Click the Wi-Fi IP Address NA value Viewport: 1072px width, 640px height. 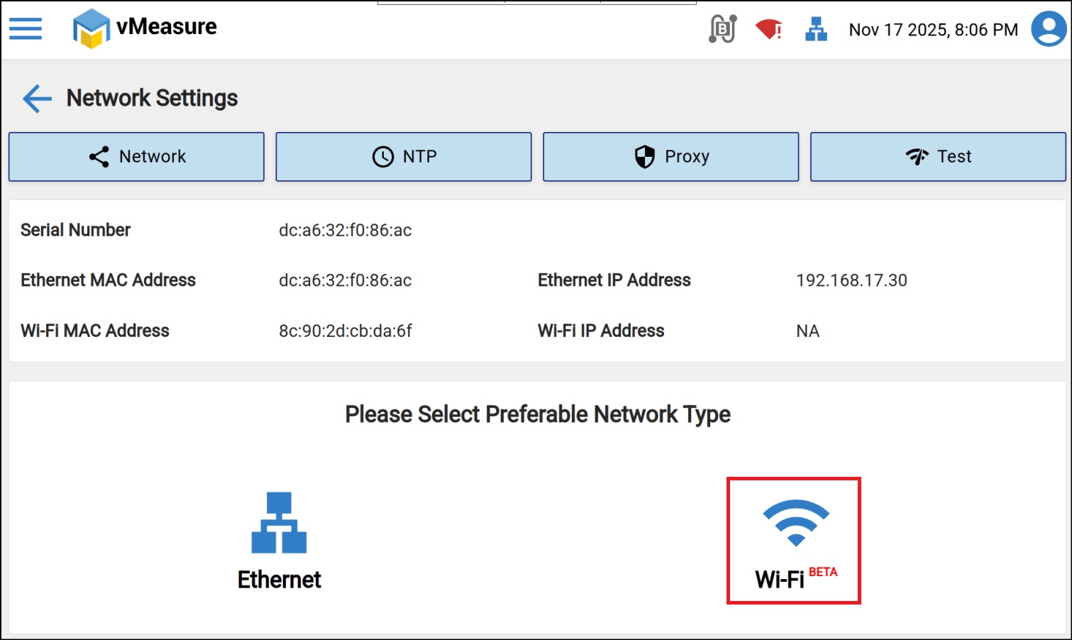coord(807,331)
